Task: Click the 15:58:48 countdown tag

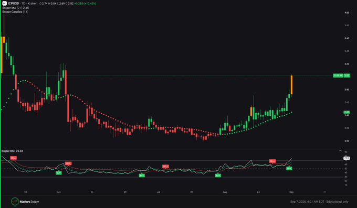Action: (338, 75)
